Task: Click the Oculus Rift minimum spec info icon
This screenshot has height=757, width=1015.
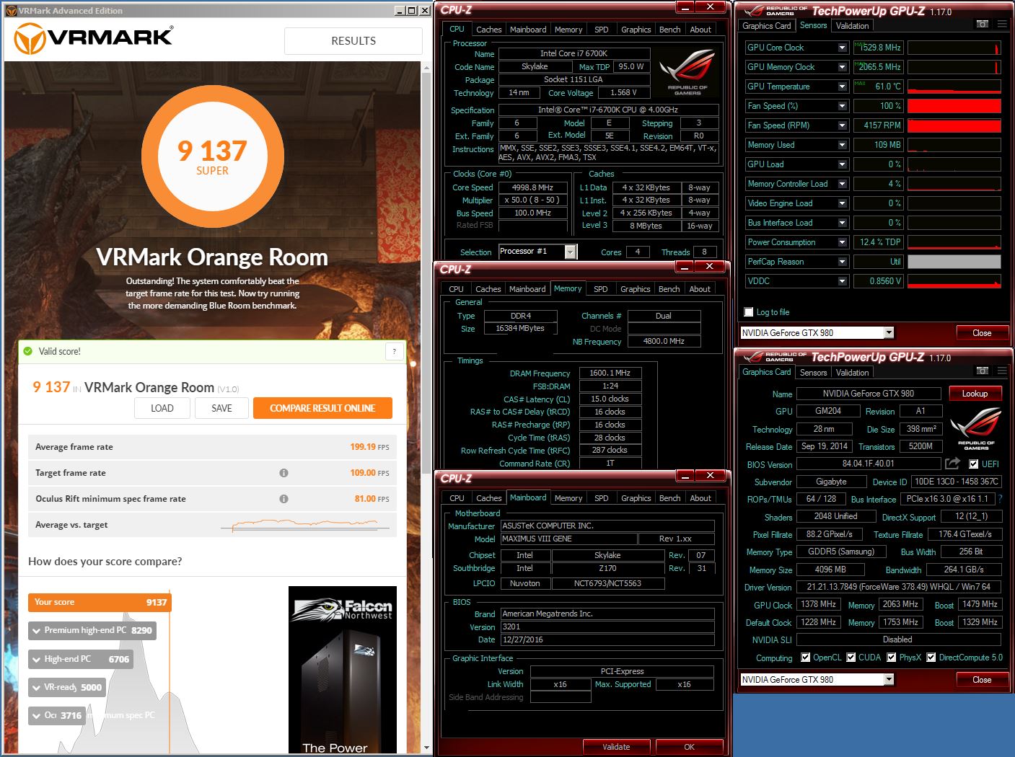Action: point(284,499)
